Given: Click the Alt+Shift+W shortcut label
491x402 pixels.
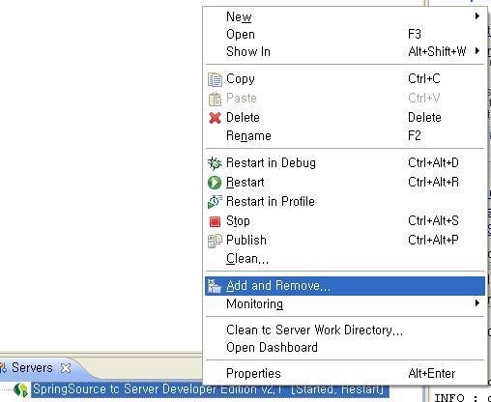Looking at the screenshot, I should pos(437,51).
